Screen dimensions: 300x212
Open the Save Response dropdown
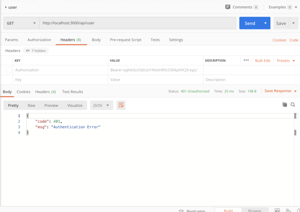click(x=280, y=91)
